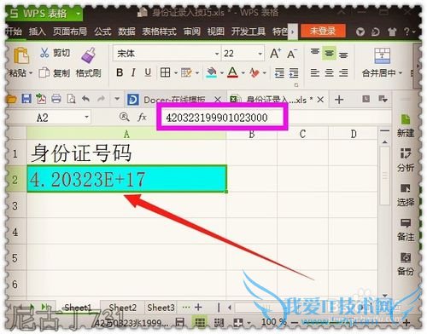
Task: Click the fill color bucket icon
Action: [211, 72]
